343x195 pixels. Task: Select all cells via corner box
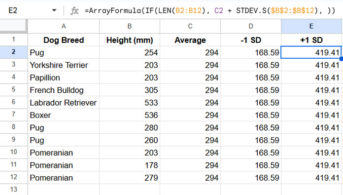tap(14, 26)
